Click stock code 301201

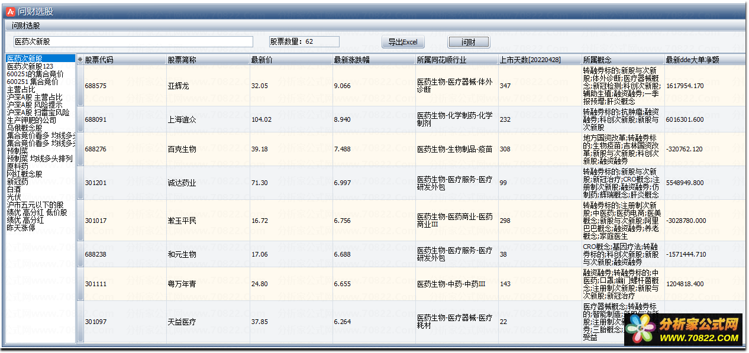pos(96,183)
